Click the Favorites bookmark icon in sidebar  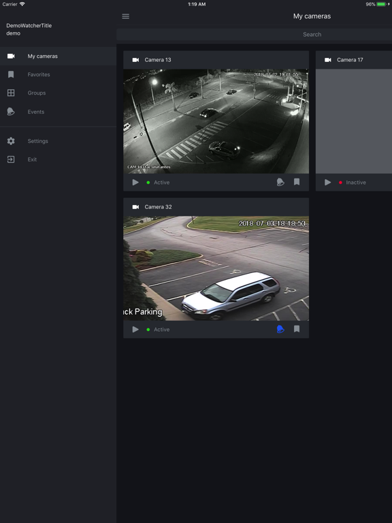(11, 74)
